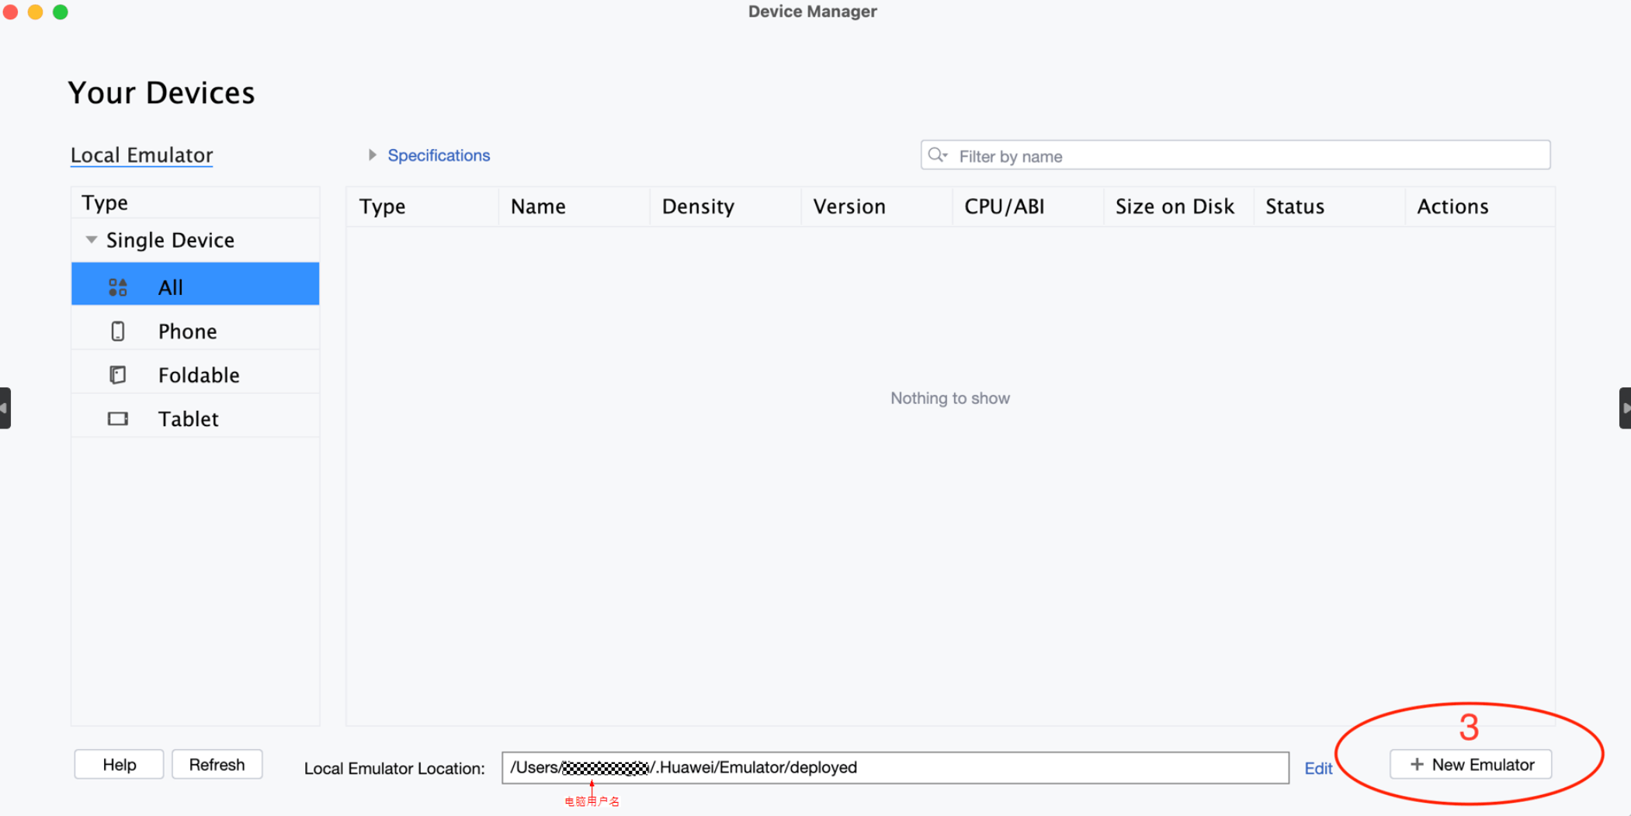1631x816 pixels.
Task: Click the search magnifier icon in filter box
Action: (x=938, y=155)
